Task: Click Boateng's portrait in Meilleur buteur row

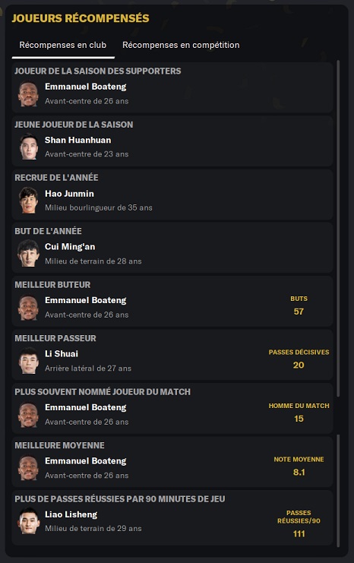Action: 28,308
